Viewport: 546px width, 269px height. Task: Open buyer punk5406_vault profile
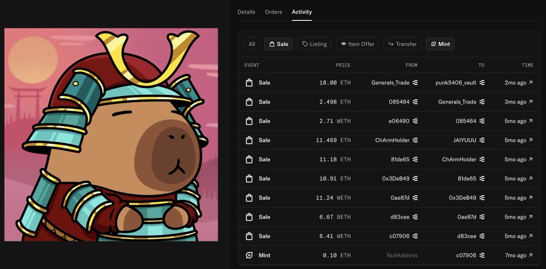coord(456,83)
